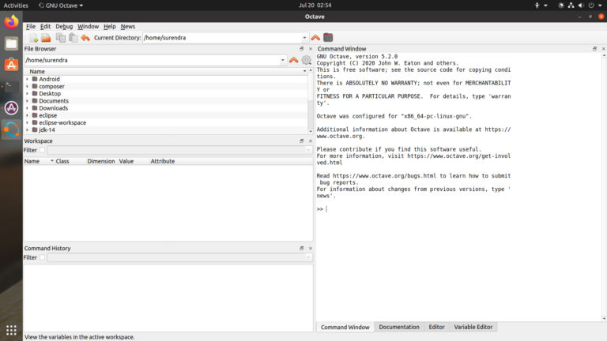Go up one directory in main toolbar
607x341 pixels.
[315, 38]
